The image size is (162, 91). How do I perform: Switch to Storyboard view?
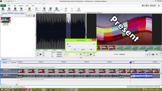(x=13, y=62)
